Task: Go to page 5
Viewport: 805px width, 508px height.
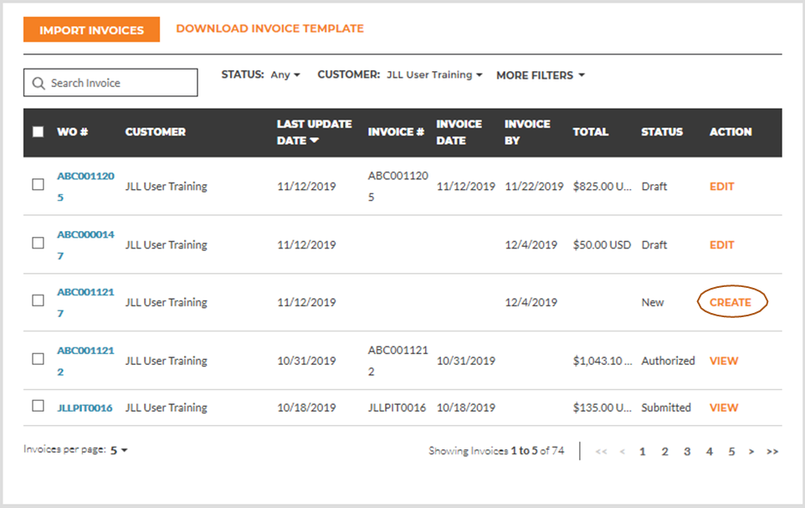Action: click(731, 451)
